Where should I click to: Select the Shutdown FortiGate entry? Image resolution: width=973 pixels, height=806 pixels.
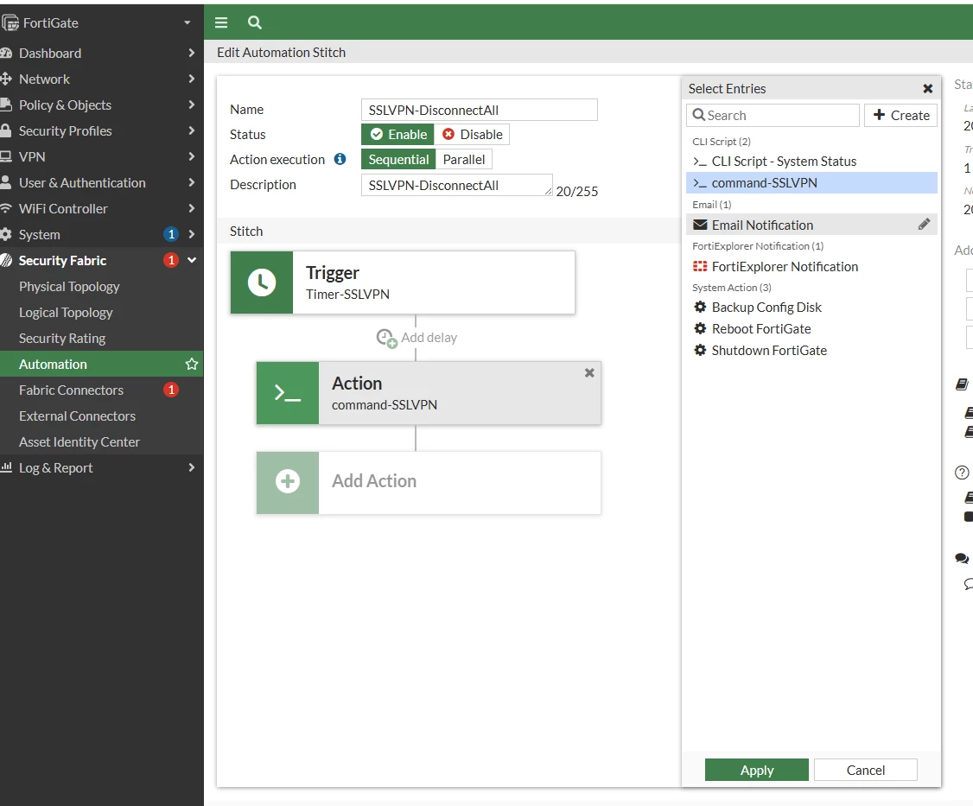pyautogui.click(x=811, y=351)
